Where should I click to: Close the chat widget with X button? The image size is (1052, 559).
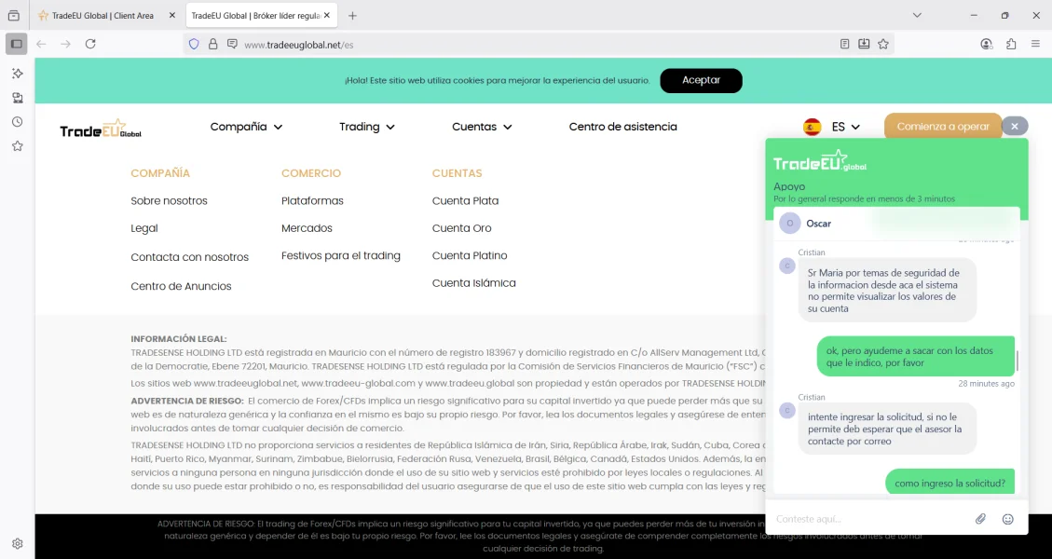1015,126
